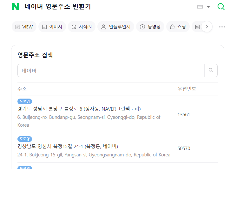236x206 pixels.
Task: Click the magnifier button in address search box
Action: [x=211, y=70]
